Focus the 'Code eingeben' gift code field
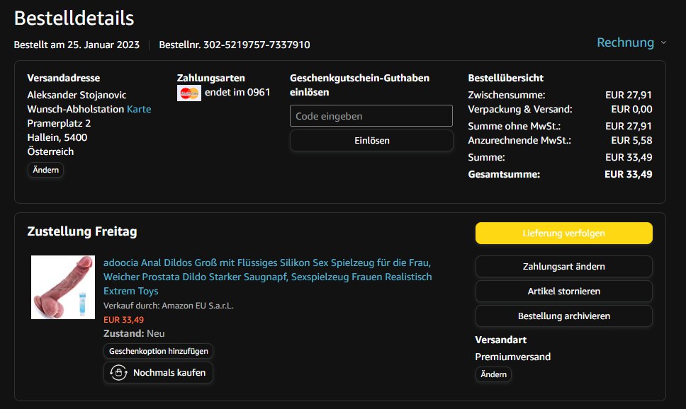Screen dimensions: 686x409 point(371,116)
